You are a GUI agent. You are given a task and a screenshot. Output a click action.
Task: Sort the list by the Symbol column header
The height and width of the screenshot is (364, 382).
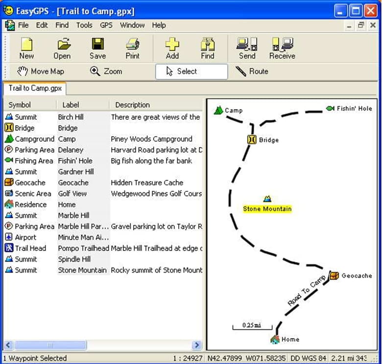[x=20, y=105]
